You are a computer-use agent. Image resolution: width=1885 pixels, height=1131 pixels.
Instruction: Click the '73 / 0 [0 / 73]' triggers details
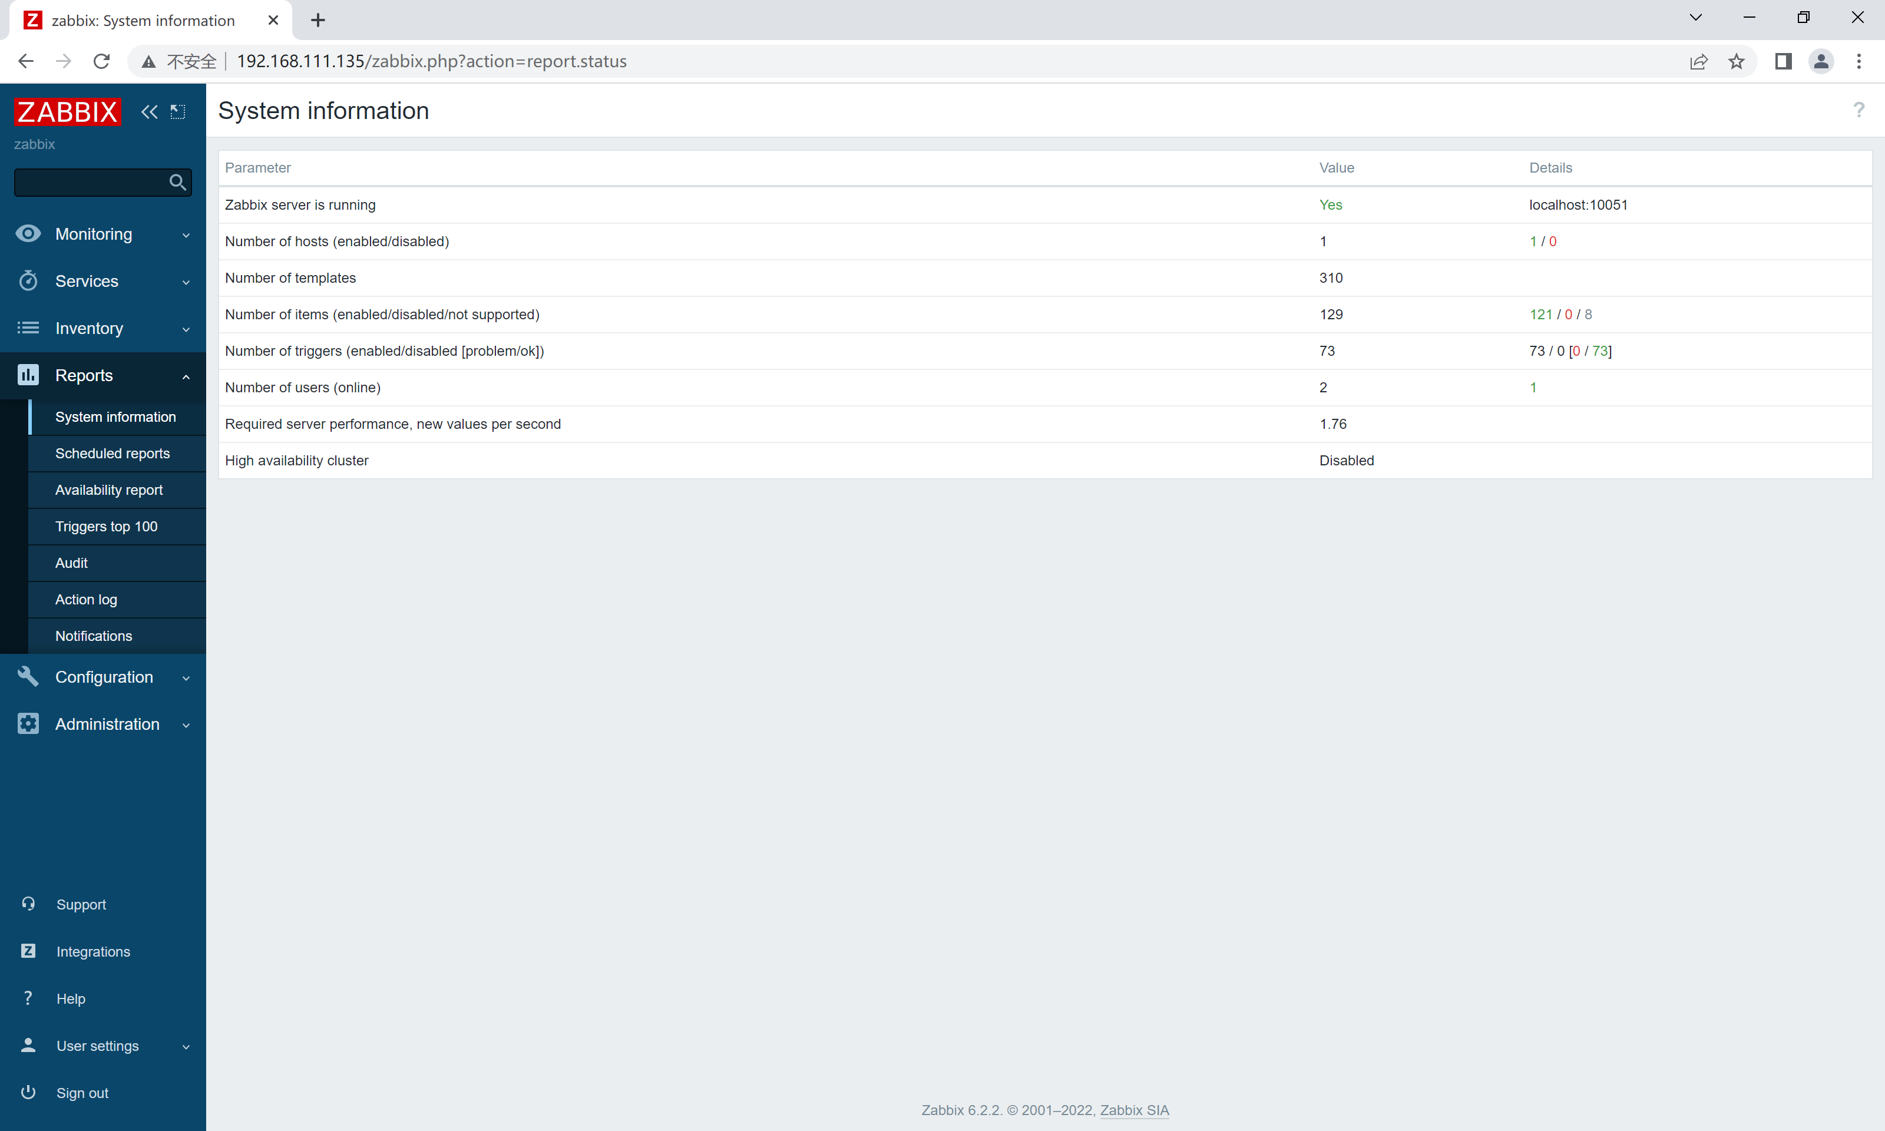pos(1570,350)
